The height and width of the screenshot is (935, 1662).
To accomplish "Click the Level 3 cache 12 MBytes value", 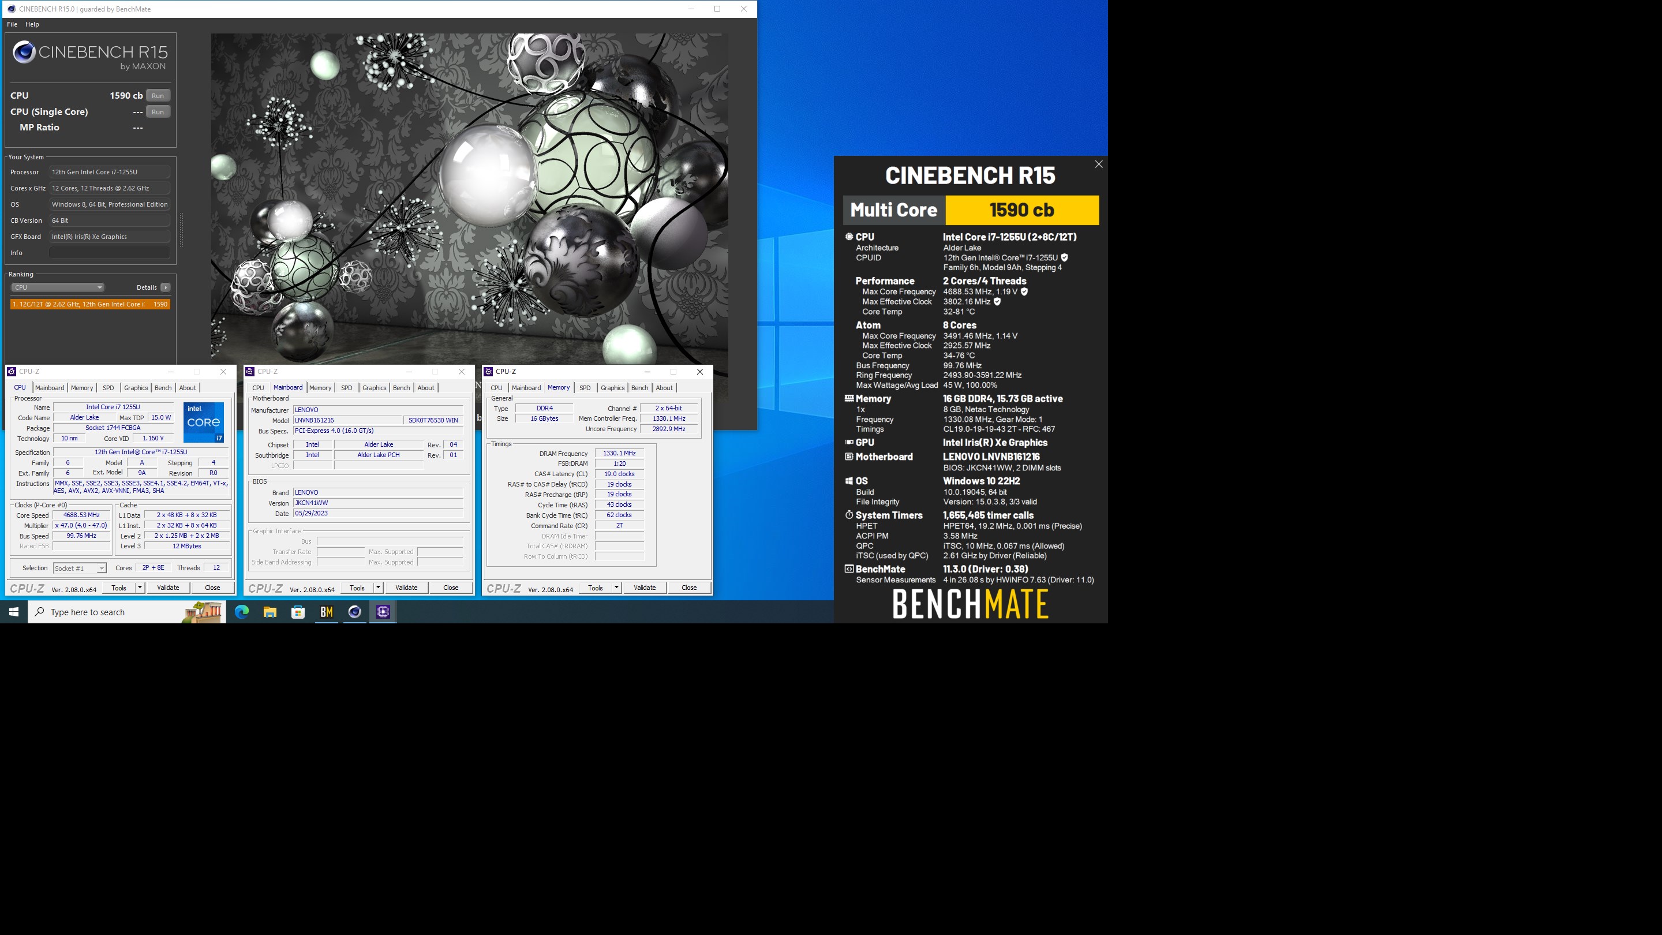I will (x=187, y=547).
